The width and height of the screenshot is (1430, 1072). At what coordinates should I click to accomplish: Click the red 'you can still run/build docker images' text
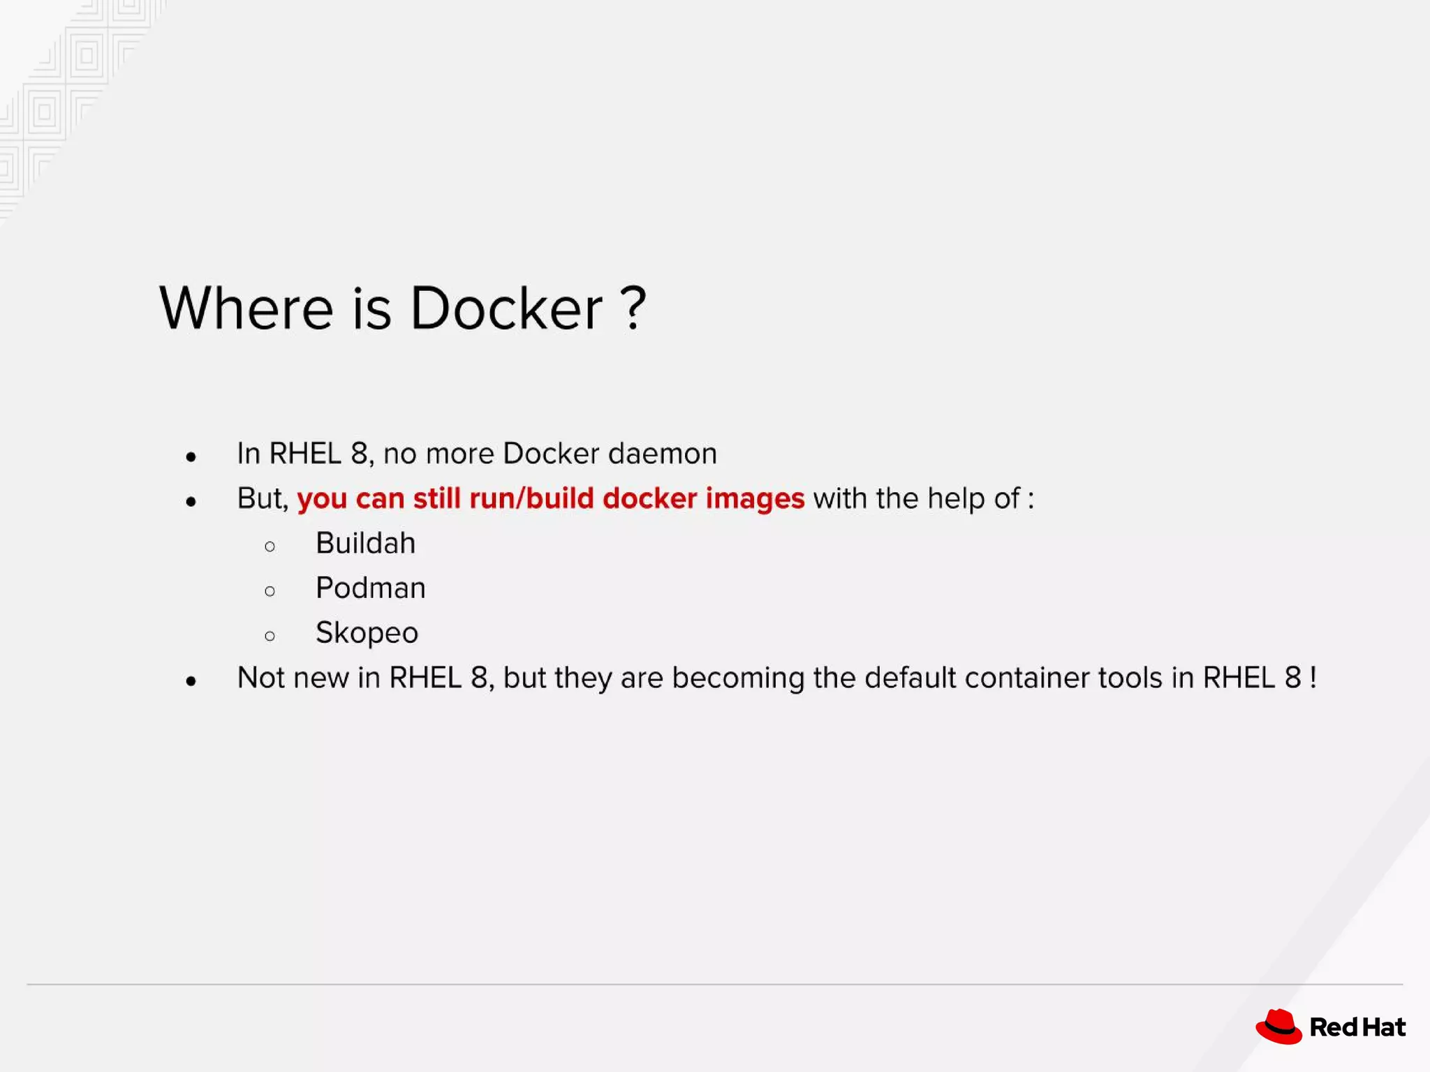[x=551, y=498]
